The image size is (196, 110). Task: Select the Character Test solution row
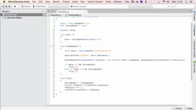pyautogui.click(x=23, y=15)
